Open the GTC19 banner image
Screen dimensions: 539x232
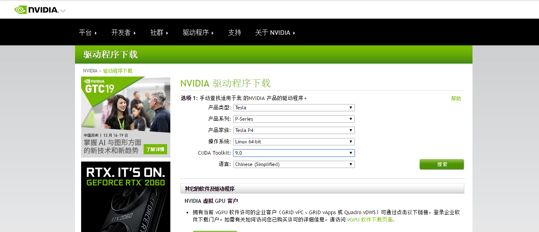tap(126, 117)
